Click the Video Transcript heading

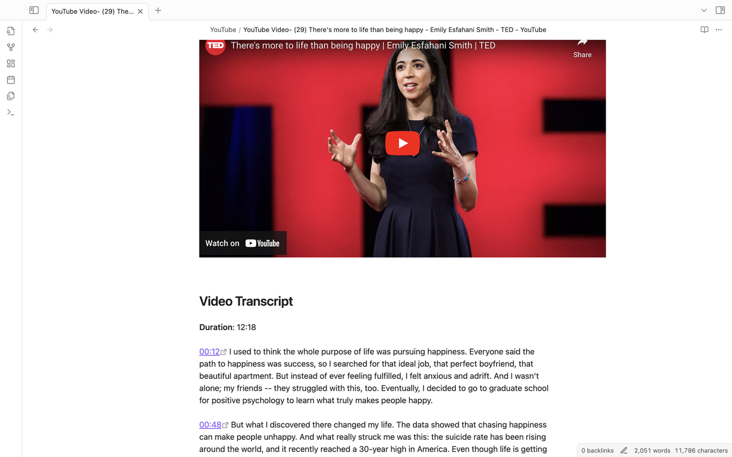tap(246, 301)
